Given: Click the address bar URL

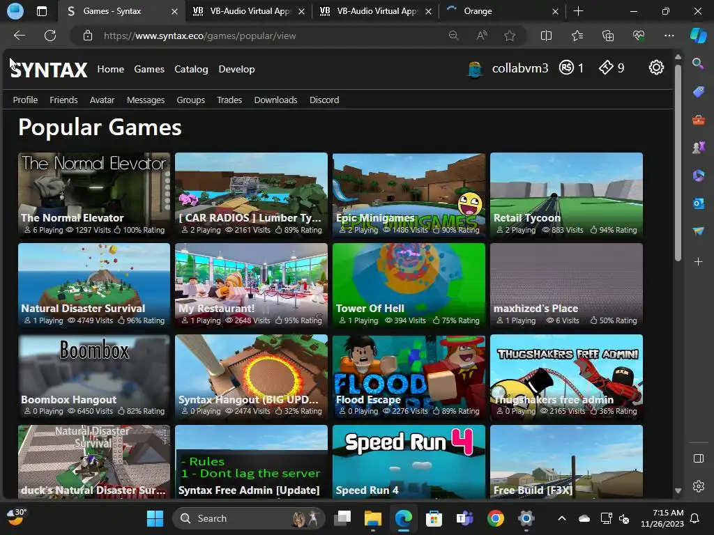Looking at the screenshot, I should (x=199, y=36).
